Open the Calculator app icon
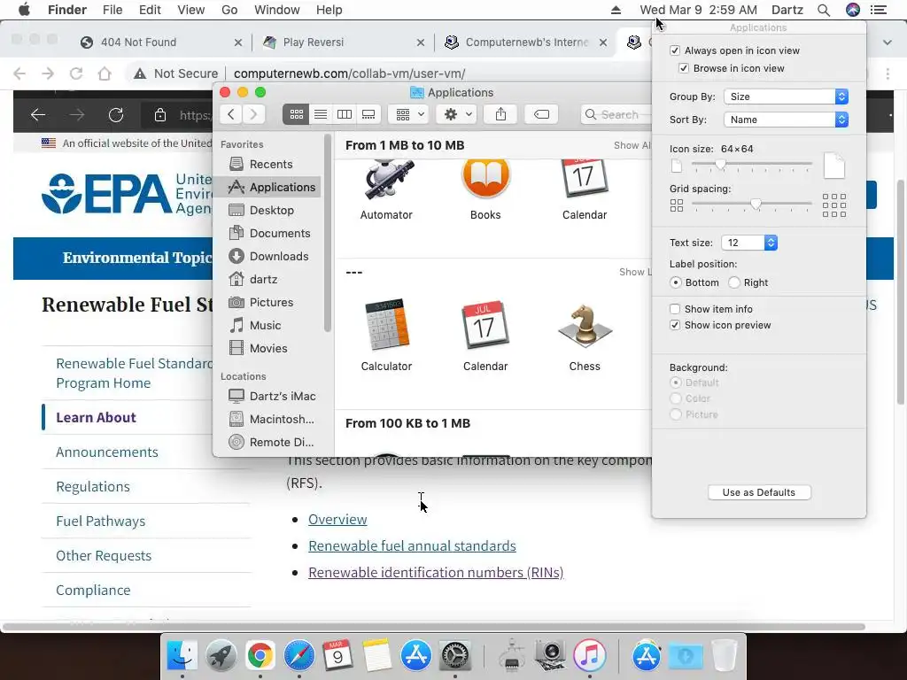 coord(386,325)
